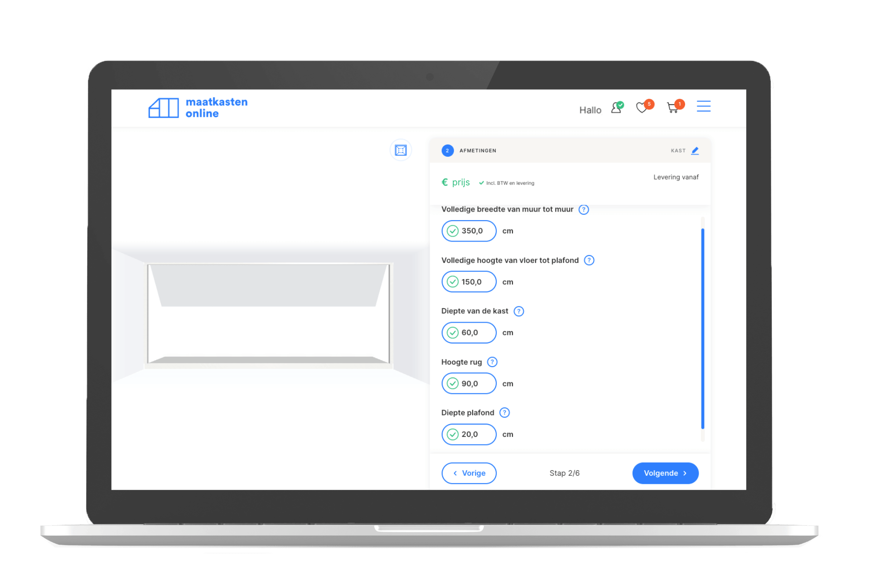
Task: Show help for Volledige hoogte van vloer tot plafond
Action: [x=589, y=260]
